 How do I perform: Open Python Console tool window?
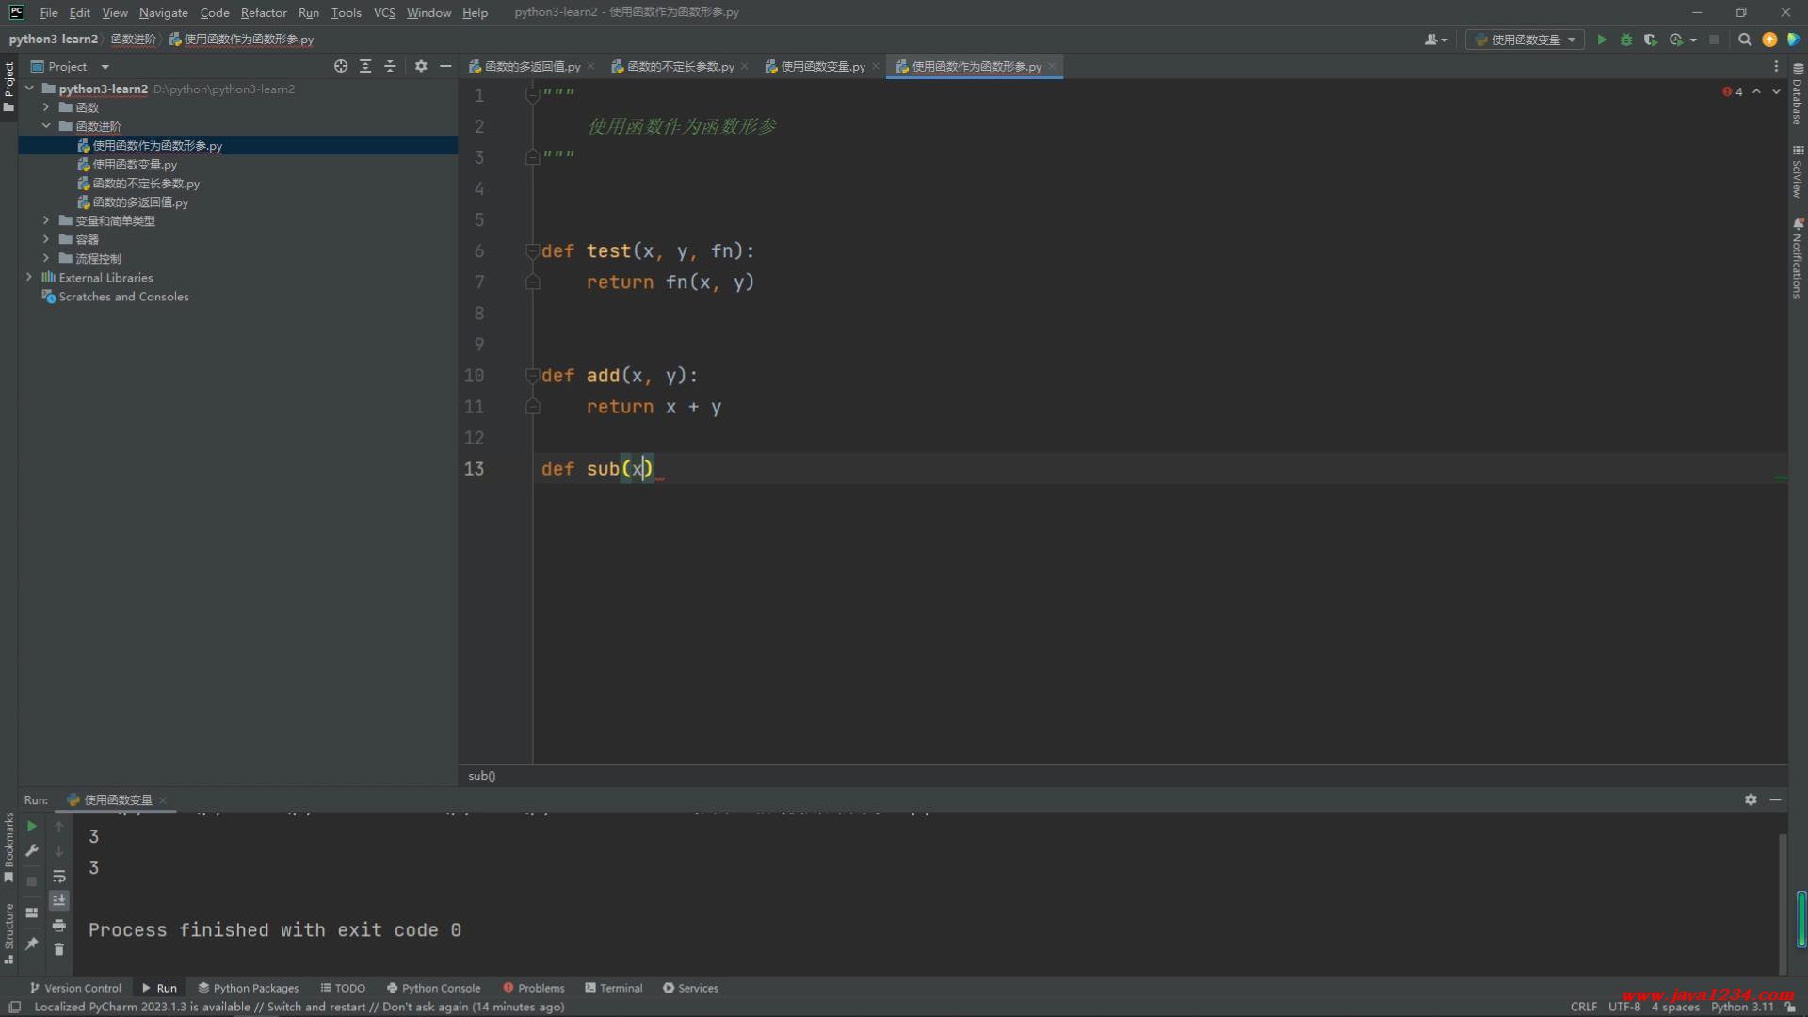pos(433,988)
